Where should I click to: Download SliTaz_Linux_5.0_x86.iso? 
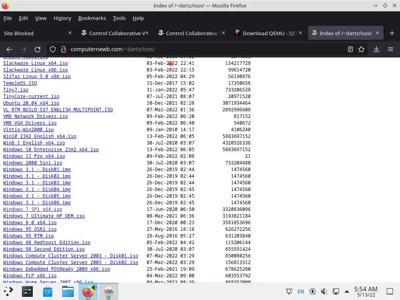tap(37, 76)
